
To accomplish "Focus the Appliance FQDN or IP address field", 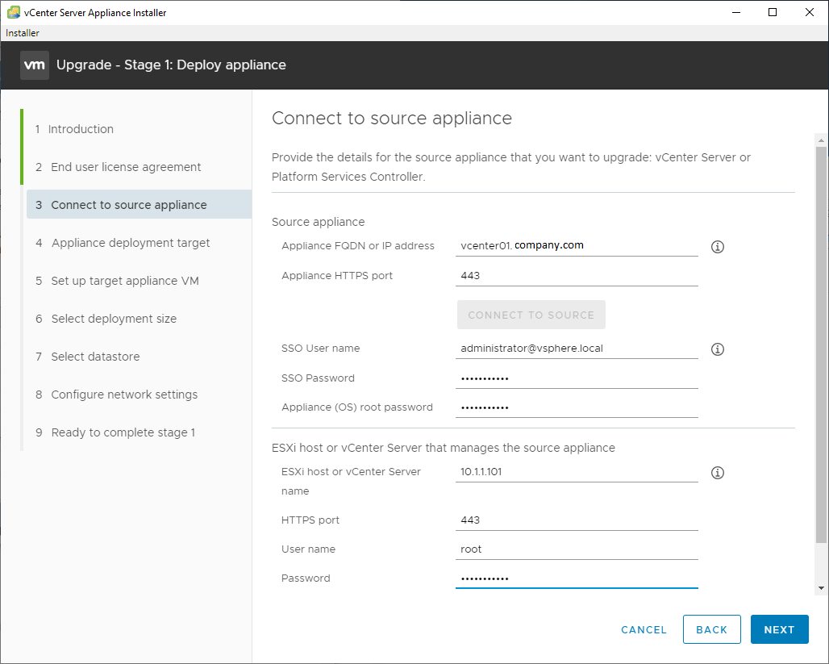I will 577,246.
